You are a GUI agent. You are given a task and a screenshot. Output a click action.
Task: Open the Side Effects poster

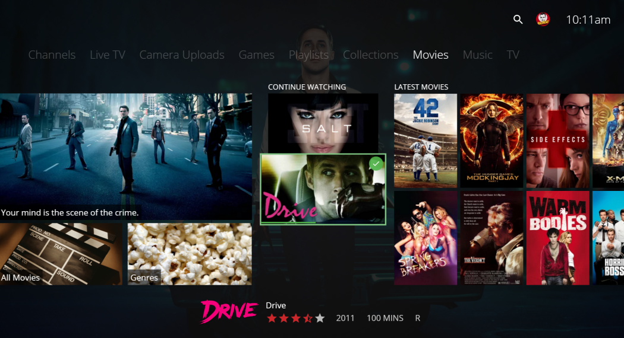click(x=557, y=141)
